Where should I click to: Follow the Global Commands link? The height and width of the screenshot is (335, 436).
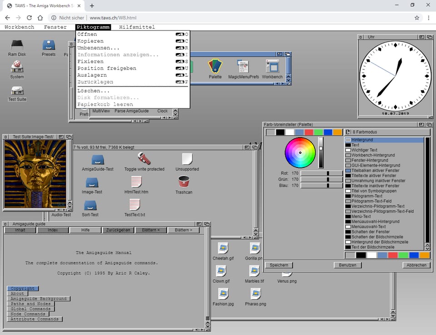30,309
